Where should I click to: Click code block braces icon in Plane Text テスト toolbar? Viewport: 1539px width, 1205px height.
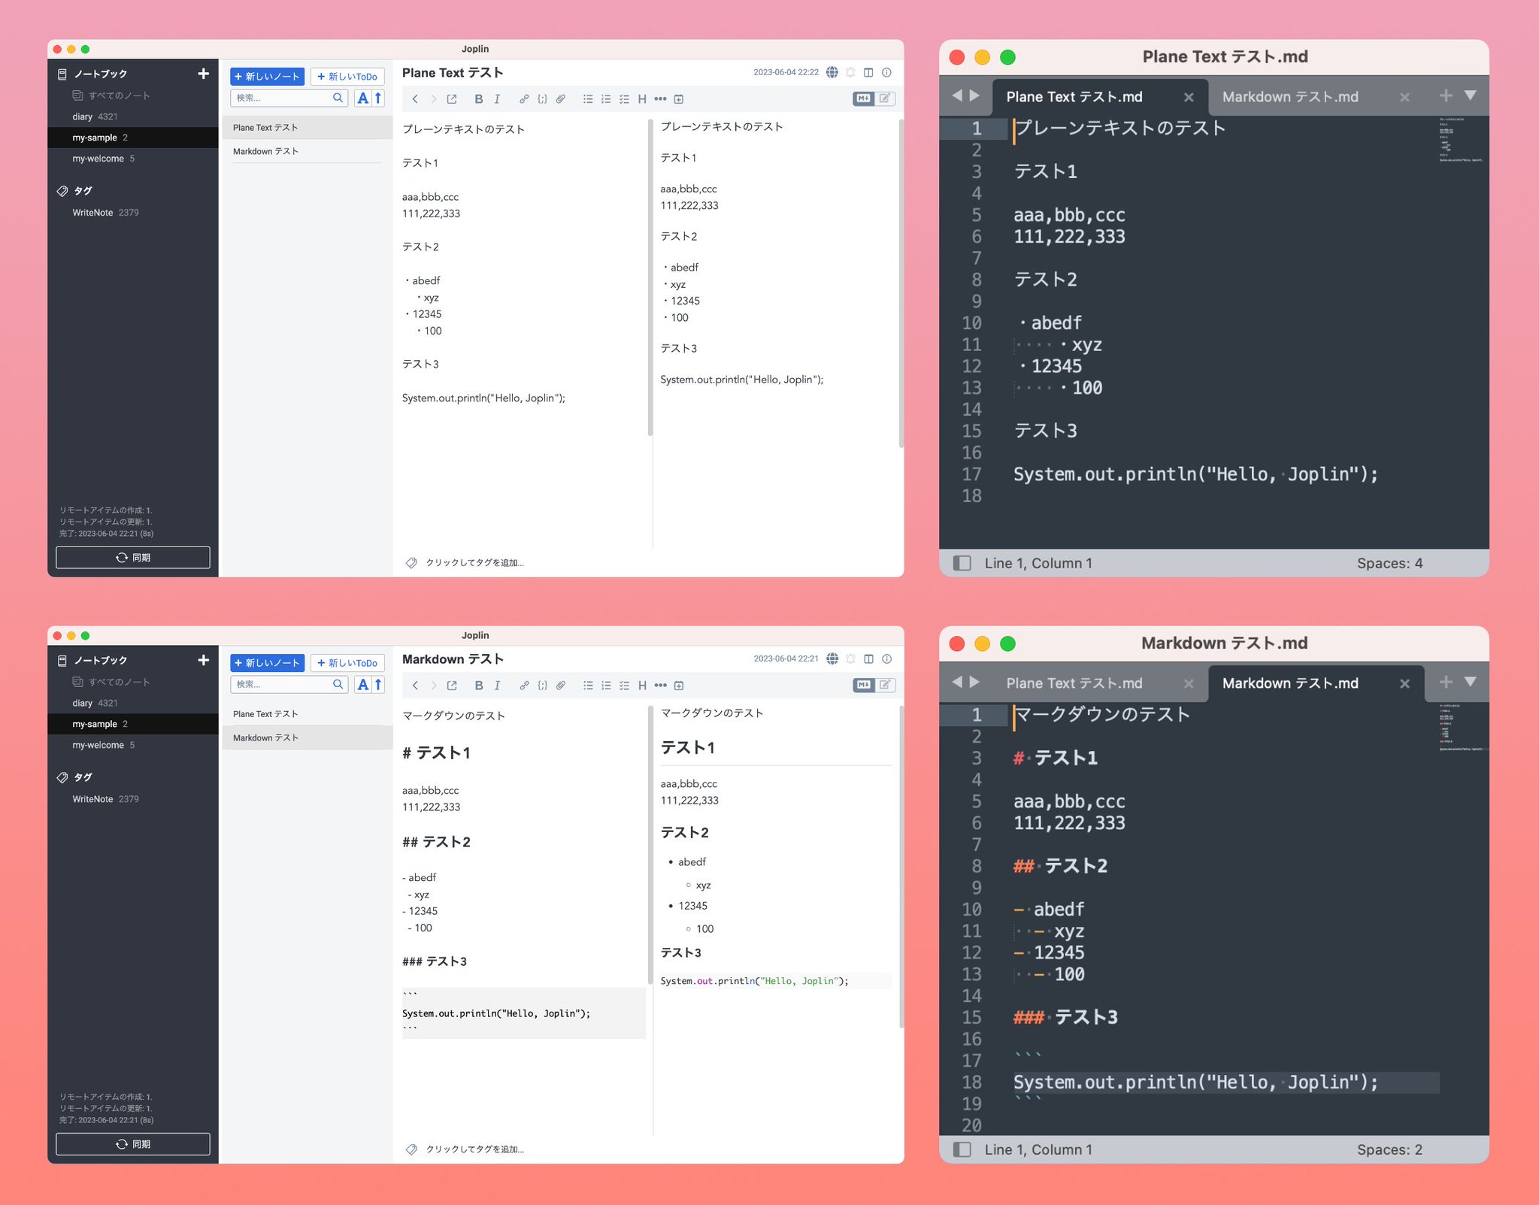(542, 98)
